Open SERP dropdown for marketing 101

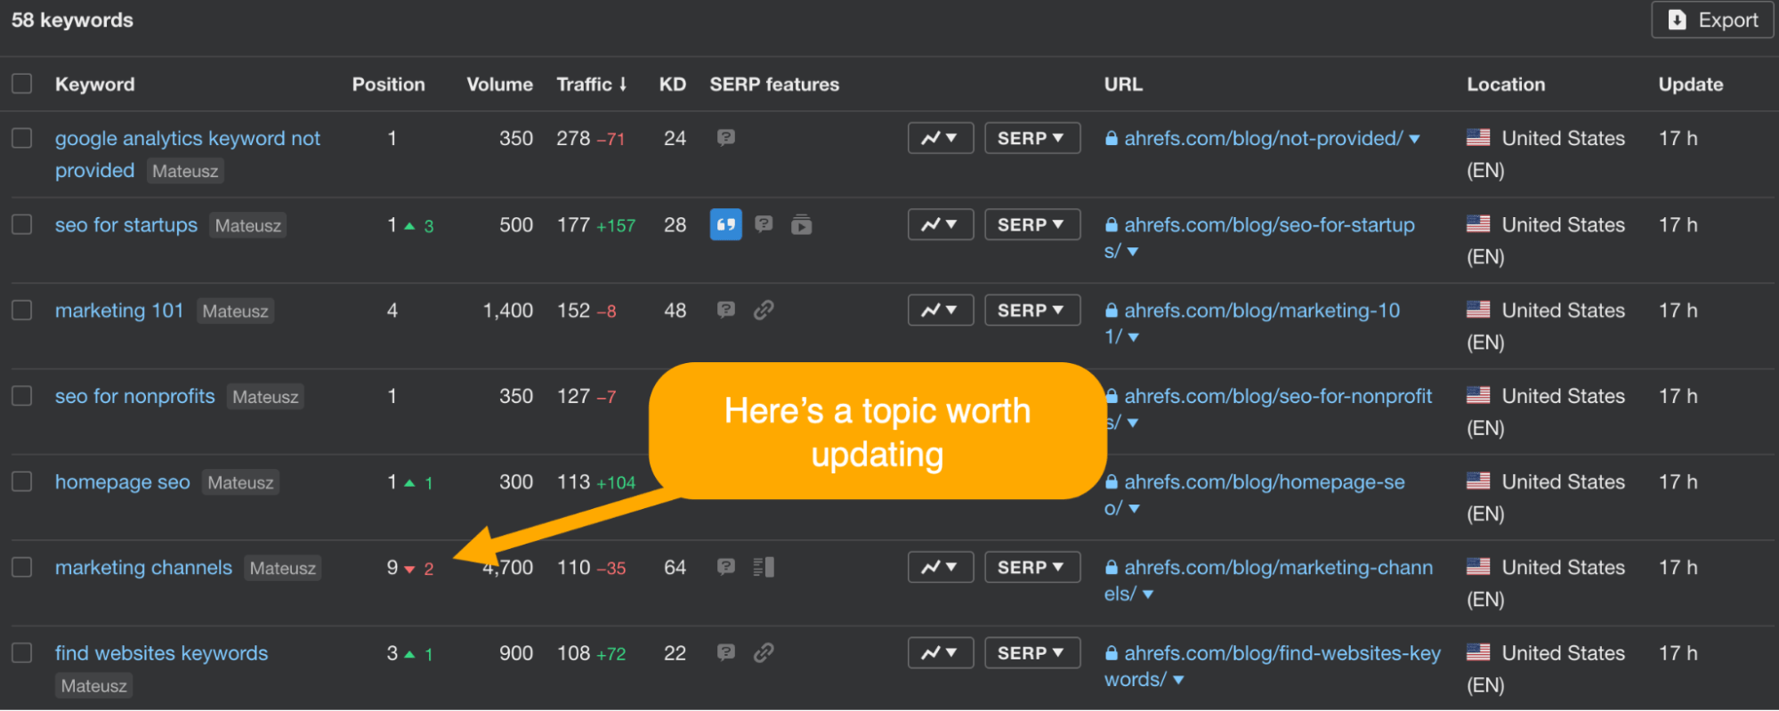click(1031, 311)
